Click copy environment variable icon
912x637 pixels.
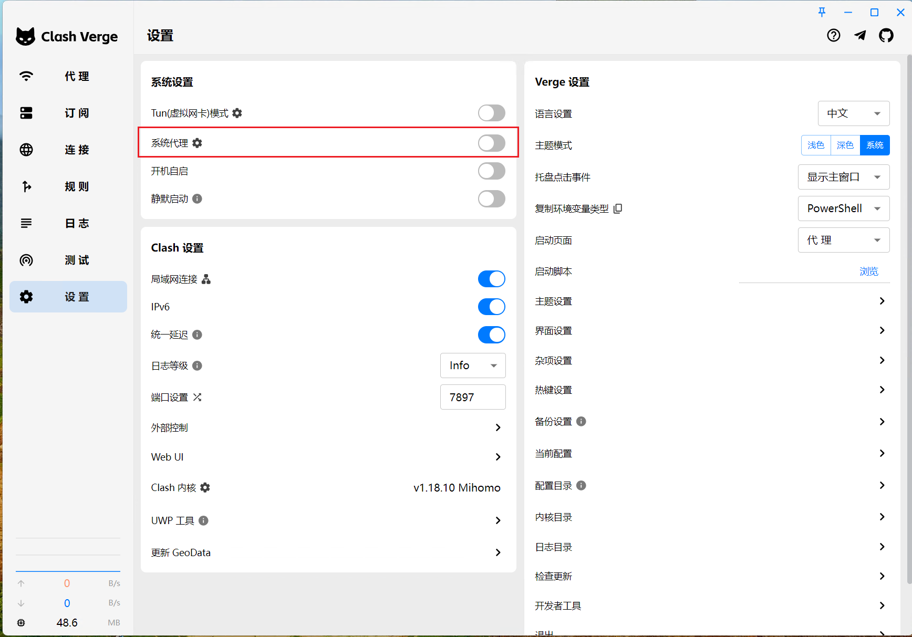618,208
